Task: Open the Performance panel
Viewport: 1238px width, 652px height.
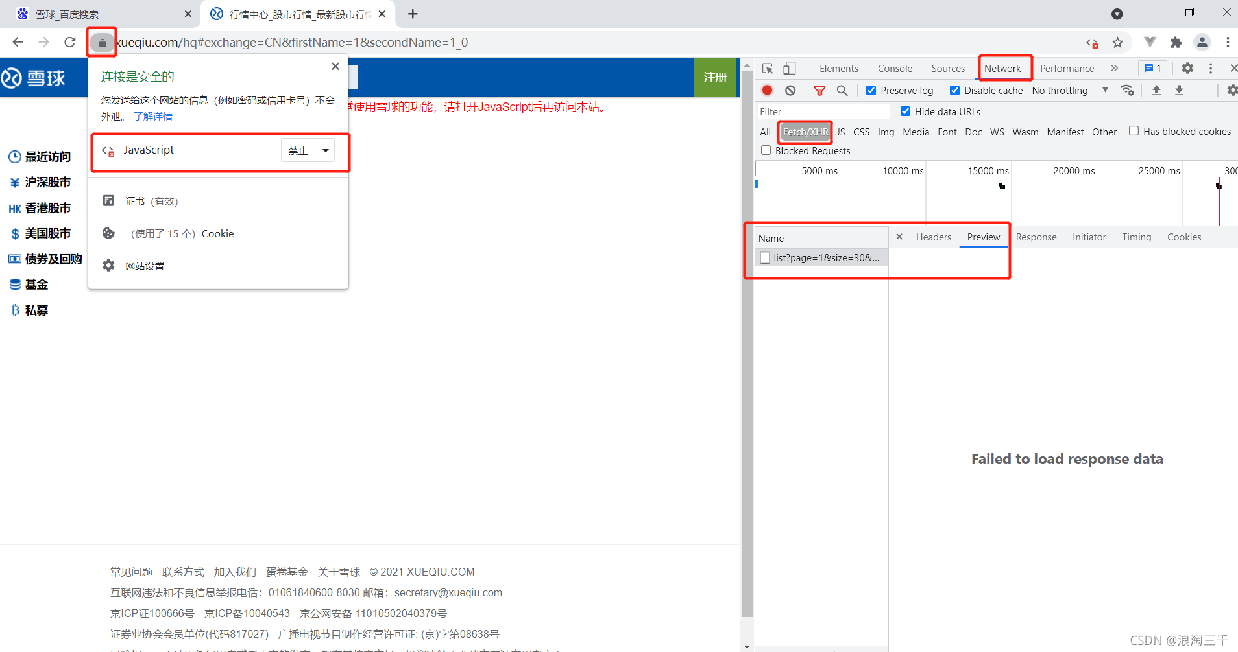Action: 1067,68
